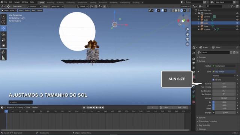The width and height of the screenshot is (240, 135).
Task: Select the Measure tool
Action: (x=3, y=58)
